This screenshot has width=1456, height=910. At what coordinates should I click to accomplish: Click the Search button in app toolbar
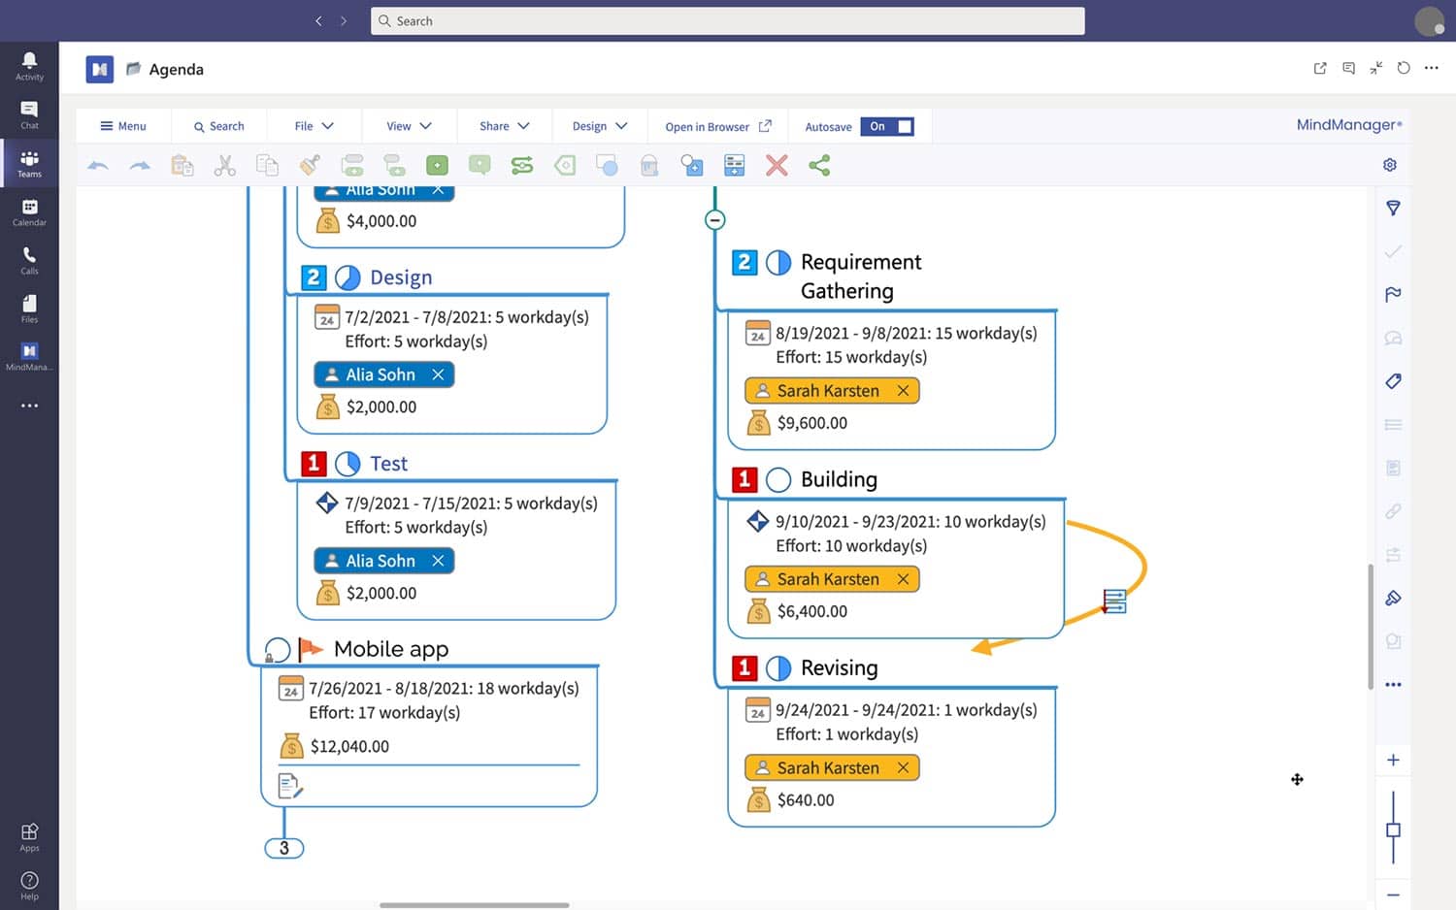pyautogui.click(x=218, y=126)
